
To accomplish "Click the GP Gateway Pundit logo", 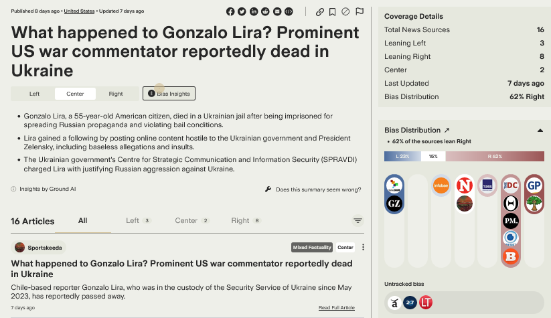I will pyautogui.click(x=534, y=185).
